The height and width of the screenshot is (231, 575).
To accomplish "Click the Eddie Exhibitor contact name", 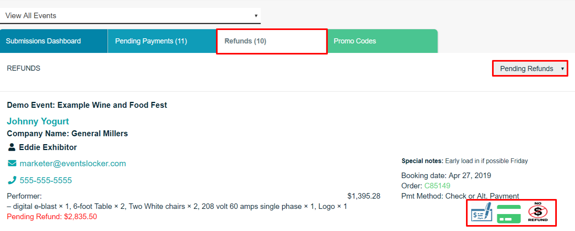I will (48, 147).
